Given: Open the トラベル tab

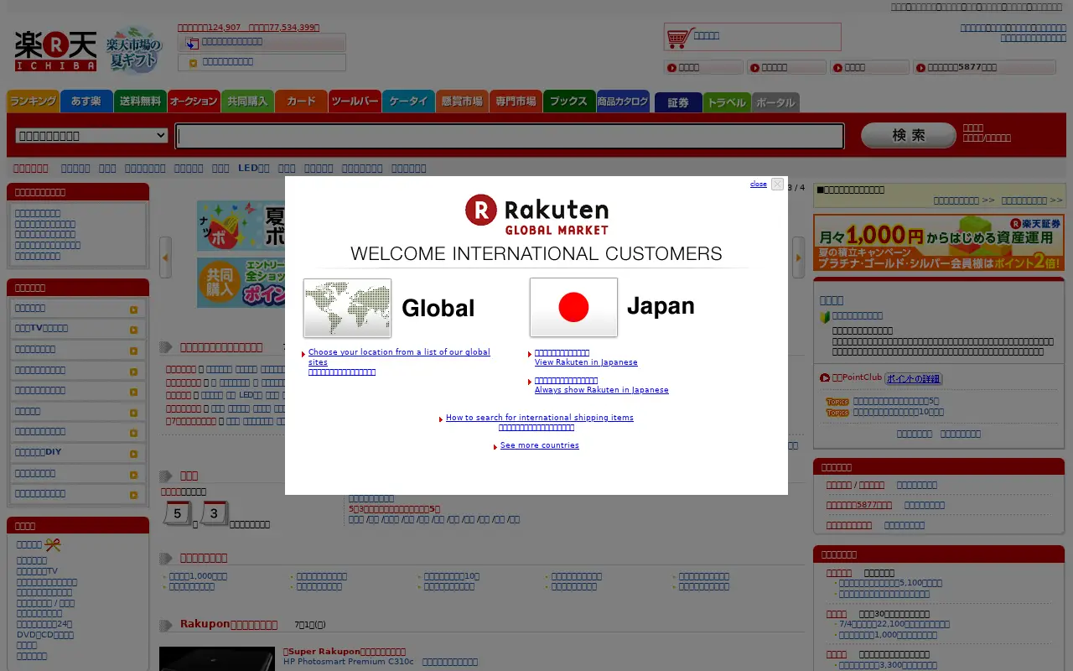Looking at the screenshot, I should (x=727, y=102).
